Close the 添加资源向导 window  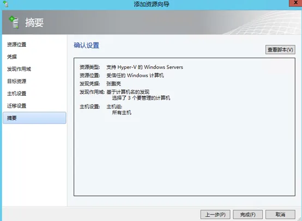pyautogui.click(x=295, y=3)
